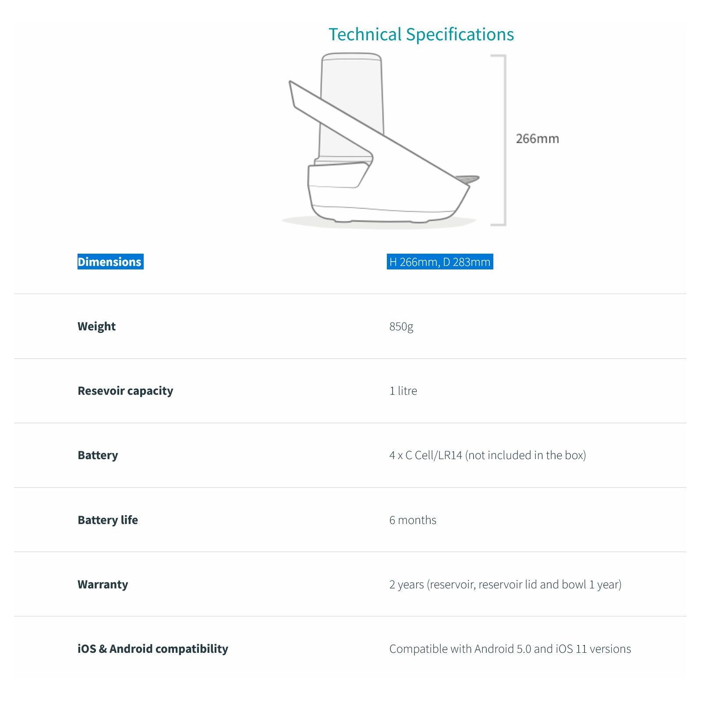Click the 1 litre value

click(403, 391)
